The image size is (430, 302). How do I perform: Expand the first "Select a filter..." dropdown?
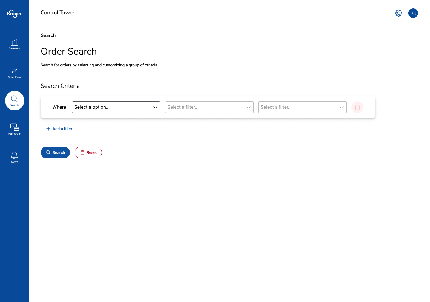point(209,107)
